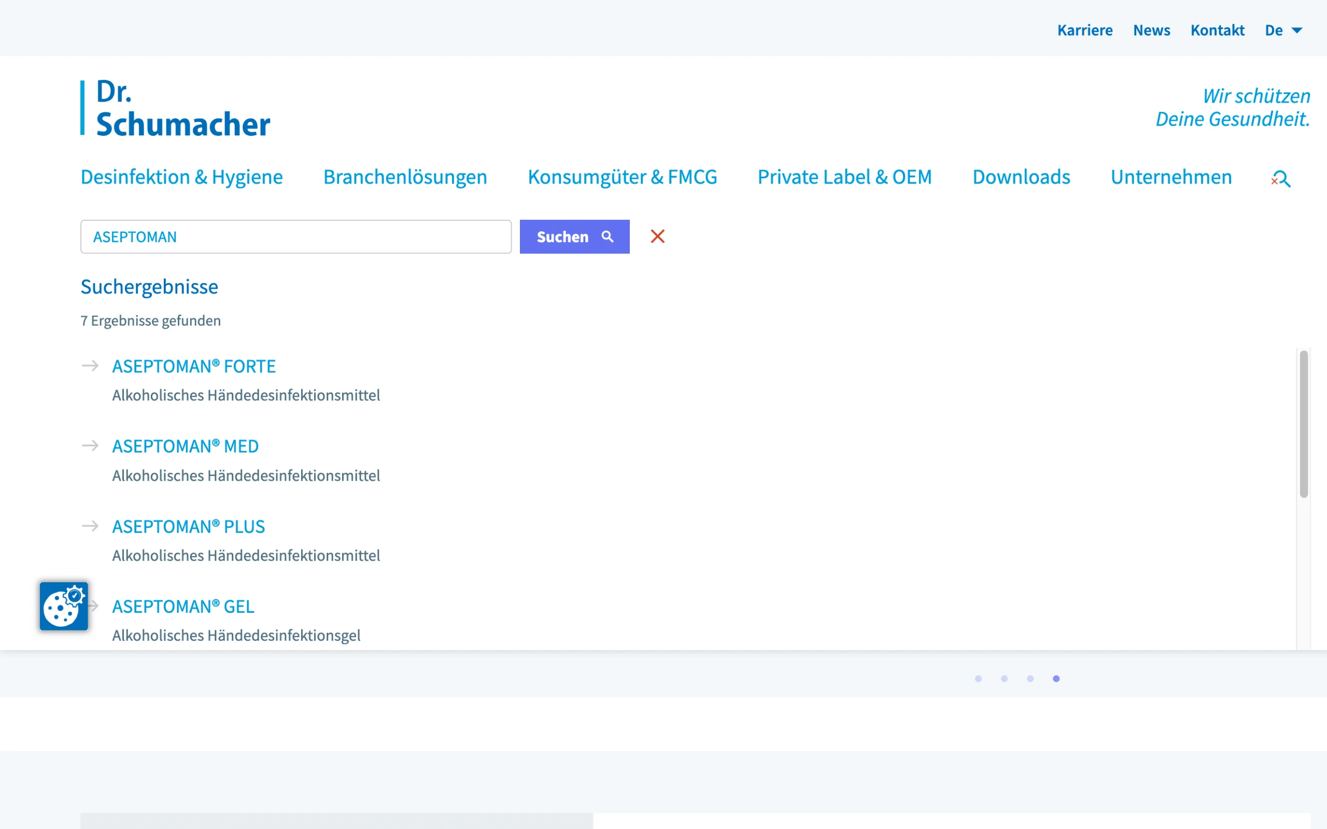Open the ASEPTOMAN FORTE result
Image resolution: width=1327 pixels, height=829 pixels.
[194, 366]
